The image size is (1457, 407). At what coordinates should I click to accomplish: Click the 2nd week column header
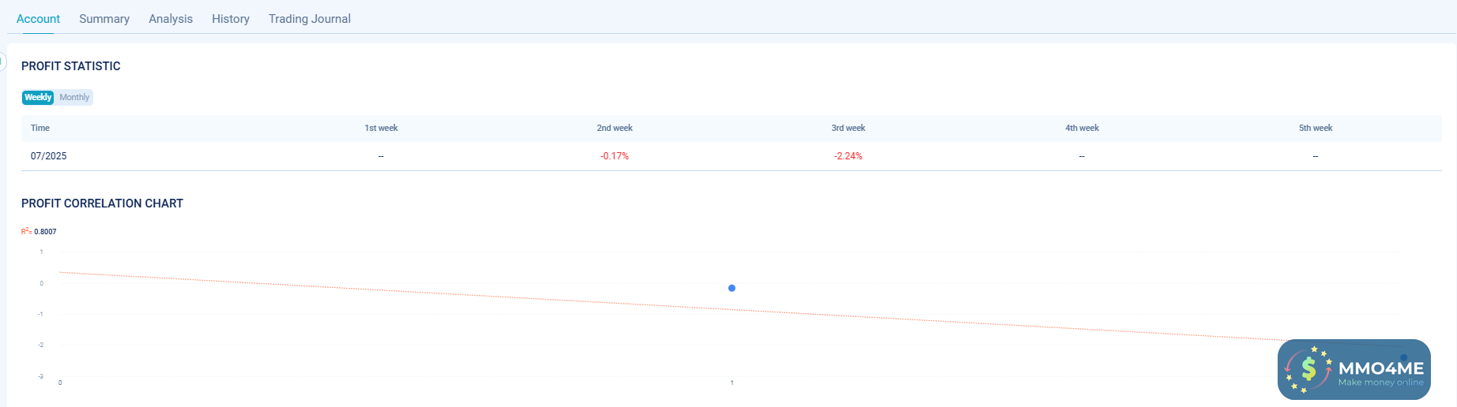click(x=615, y=128)
